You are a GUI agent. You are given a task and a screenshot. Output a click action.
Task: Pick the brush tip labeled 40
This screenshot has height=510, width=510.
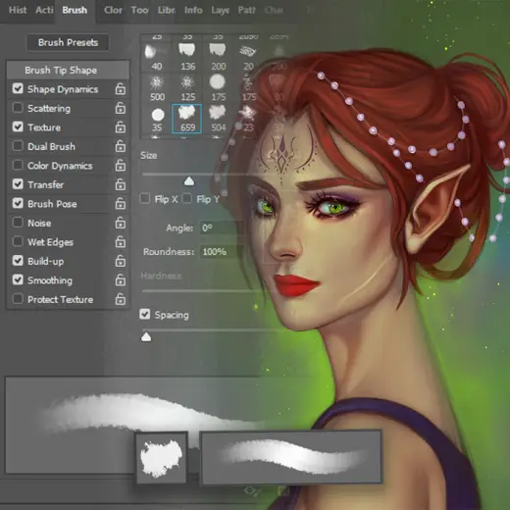pyautogui.click(x=156, y=57)
